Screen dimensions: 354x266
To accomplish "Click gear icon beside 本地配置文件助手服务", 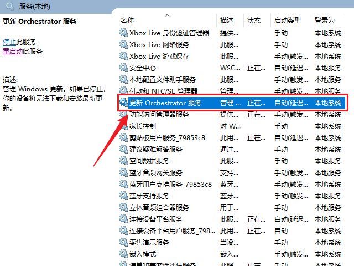I will [124, 79].
